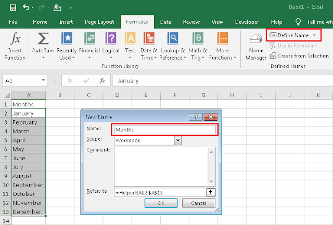Cancel the New Name dialog

(x=199, y=203)
